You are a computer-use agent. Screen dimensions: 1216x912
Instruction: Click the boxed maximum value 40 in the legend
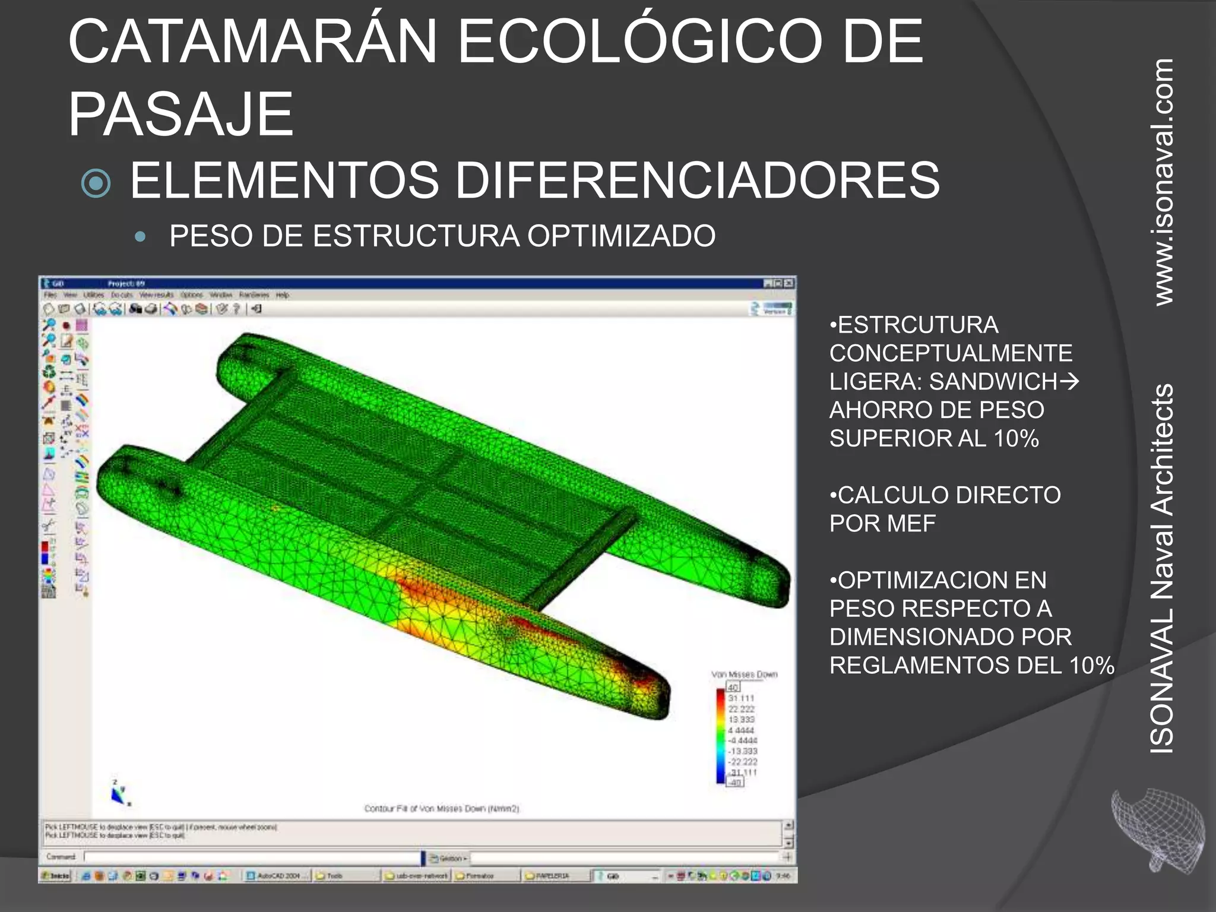click(733, 688)
